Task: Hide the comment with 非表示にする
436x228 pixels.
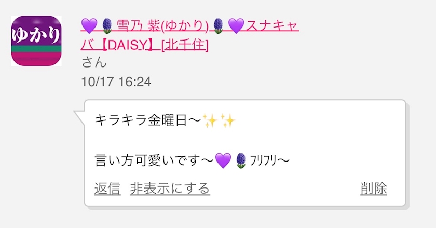Action: tap(170, 189)
